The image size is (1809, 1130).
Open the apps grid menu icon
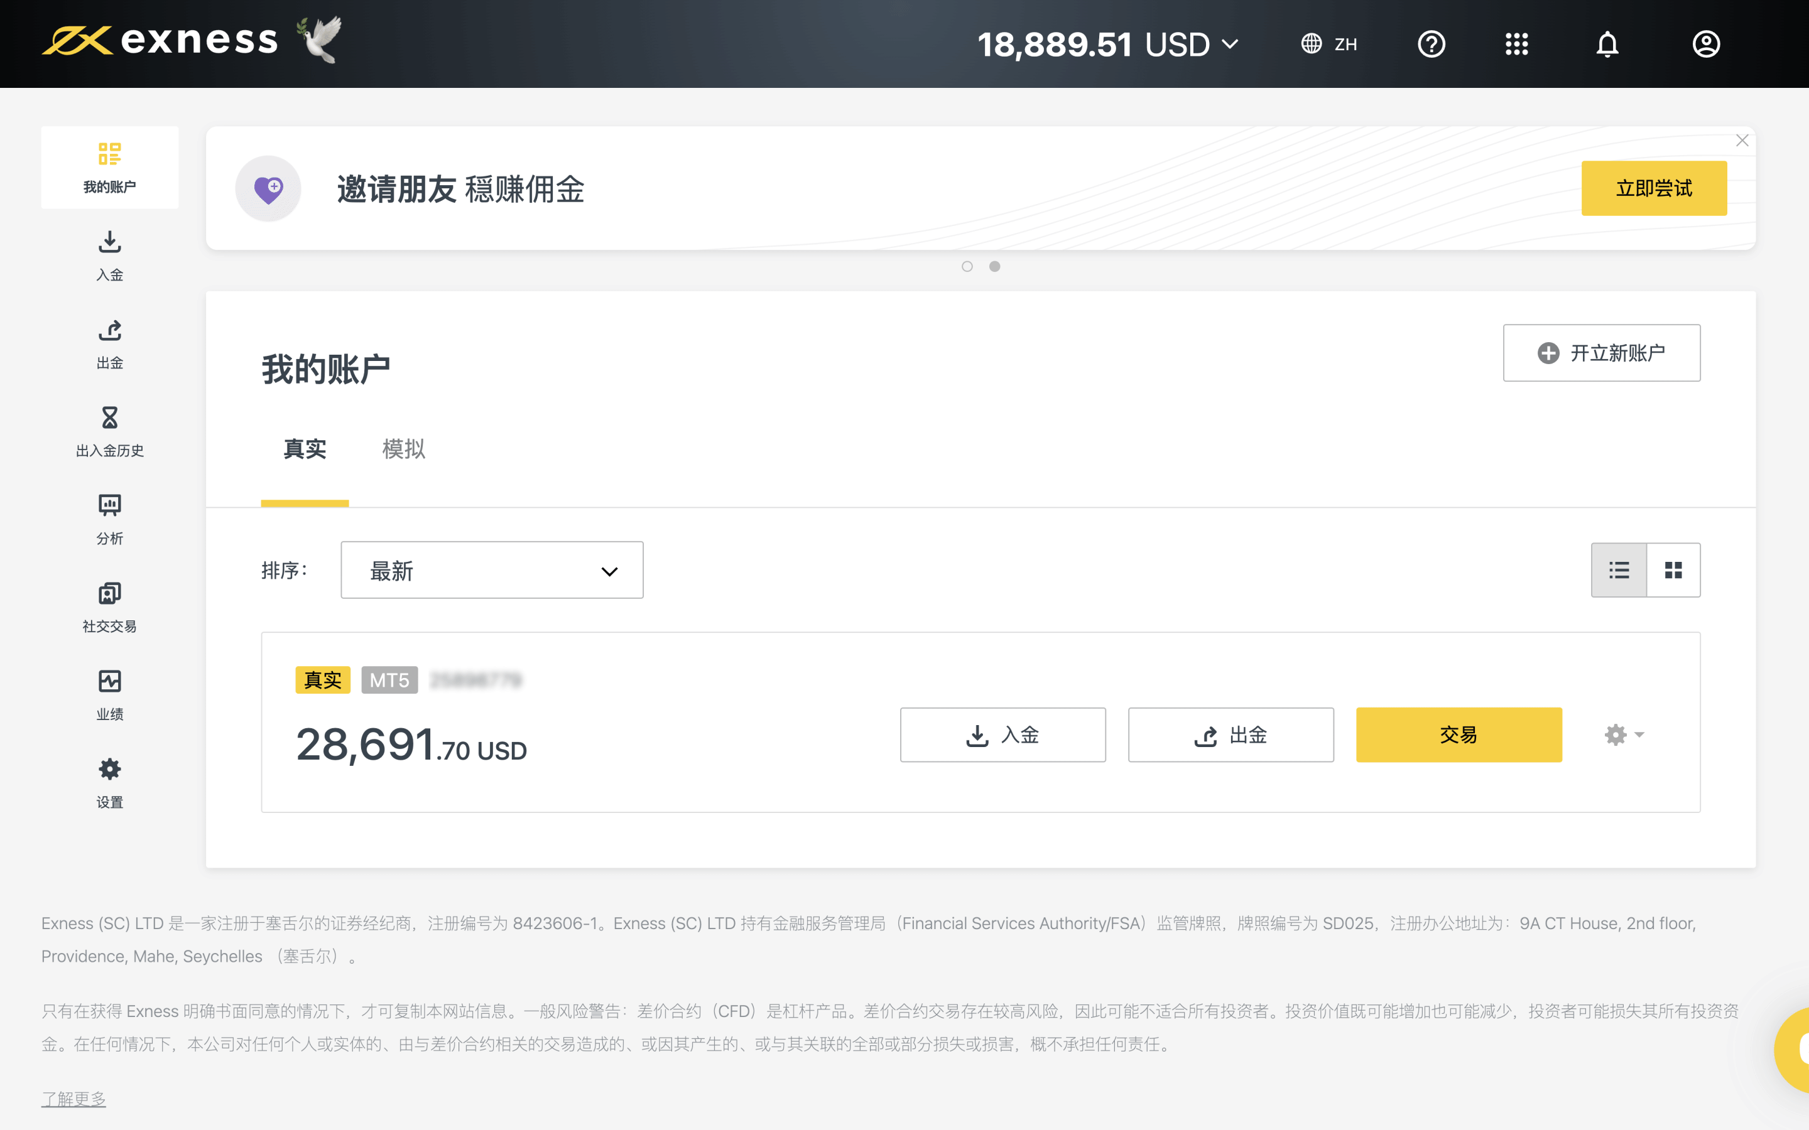coord(1516,44)
